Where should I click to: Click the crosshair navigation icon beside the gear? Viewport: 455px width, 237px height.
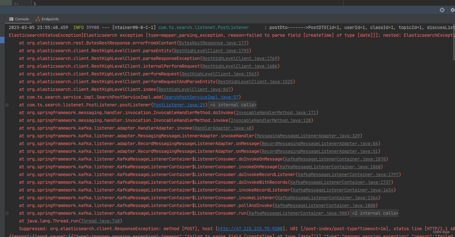point(442,10)
